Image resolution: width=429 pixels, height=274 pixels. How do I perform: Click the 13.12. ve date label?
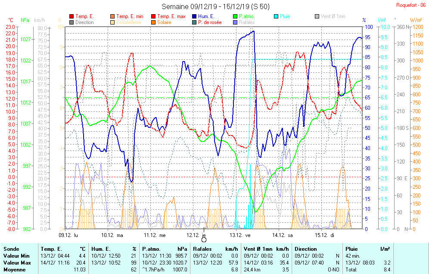(x=240, y=235)
